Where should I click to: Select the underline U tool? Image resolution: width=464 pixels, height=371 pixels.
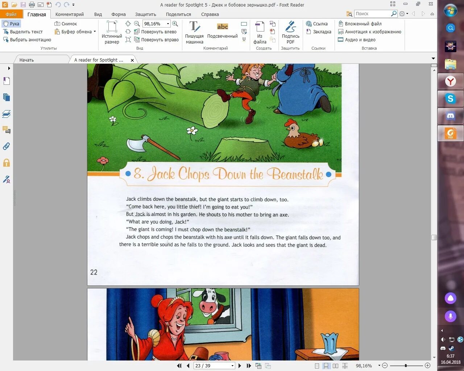(x=244, y=39)
